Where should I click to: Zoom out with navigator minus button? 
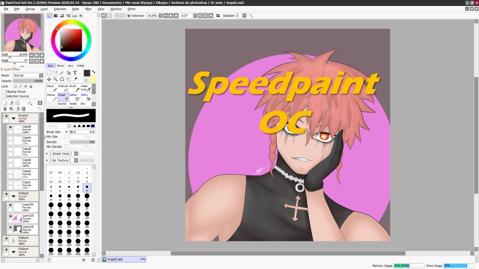(x=31, y=55)
